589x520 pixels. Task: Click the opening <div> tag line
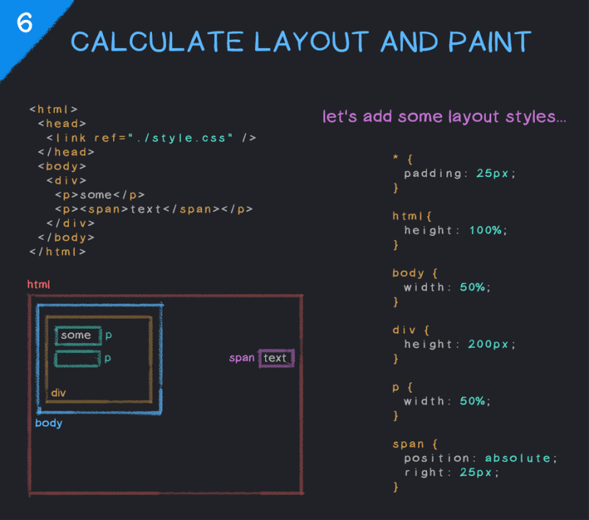(66, 180)
